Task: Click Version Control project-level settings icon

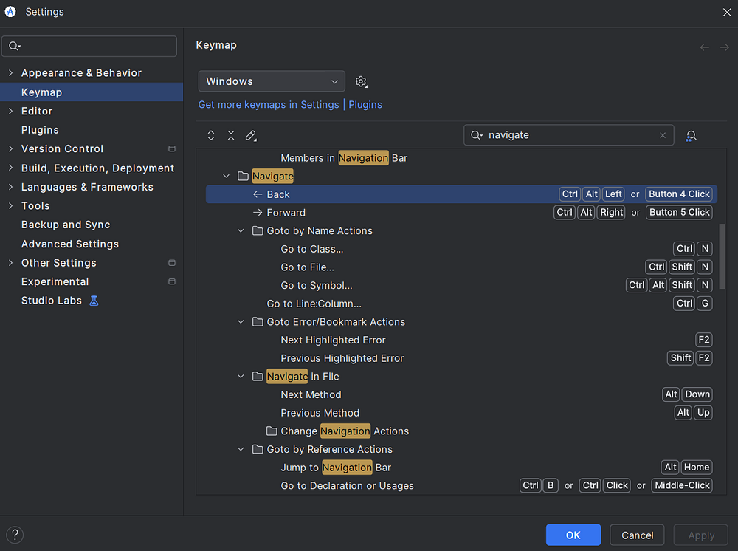Action: coord(172,148)
